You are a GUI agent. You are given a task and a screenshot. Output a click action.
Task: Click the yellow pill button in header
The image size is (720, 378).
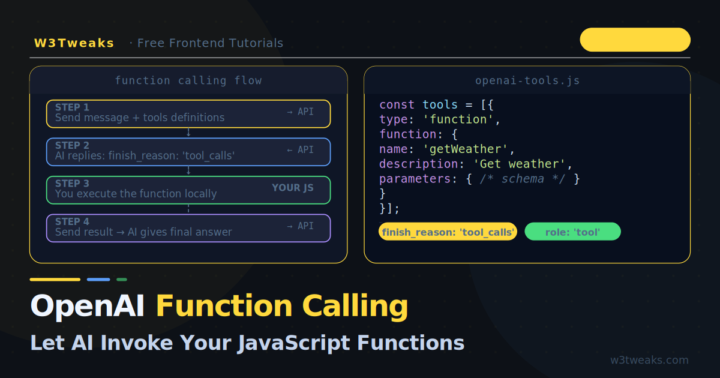[x=635, y=40]
